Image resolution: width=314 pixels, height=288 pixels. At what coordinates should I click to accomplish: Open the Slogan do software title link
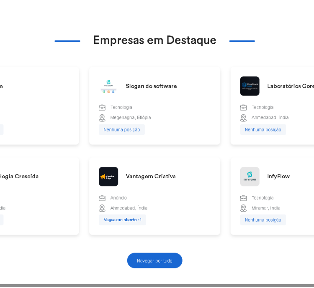[x=151, y=86]
